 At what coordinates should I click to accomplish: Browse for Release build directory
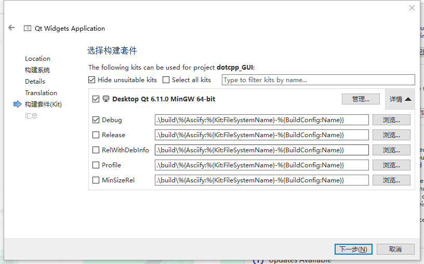pos(391,135)
